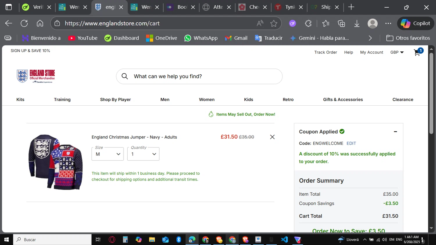Click the Buscar taskbar search box
Screen dimensions: 436x245
click(x=52, y=239)
